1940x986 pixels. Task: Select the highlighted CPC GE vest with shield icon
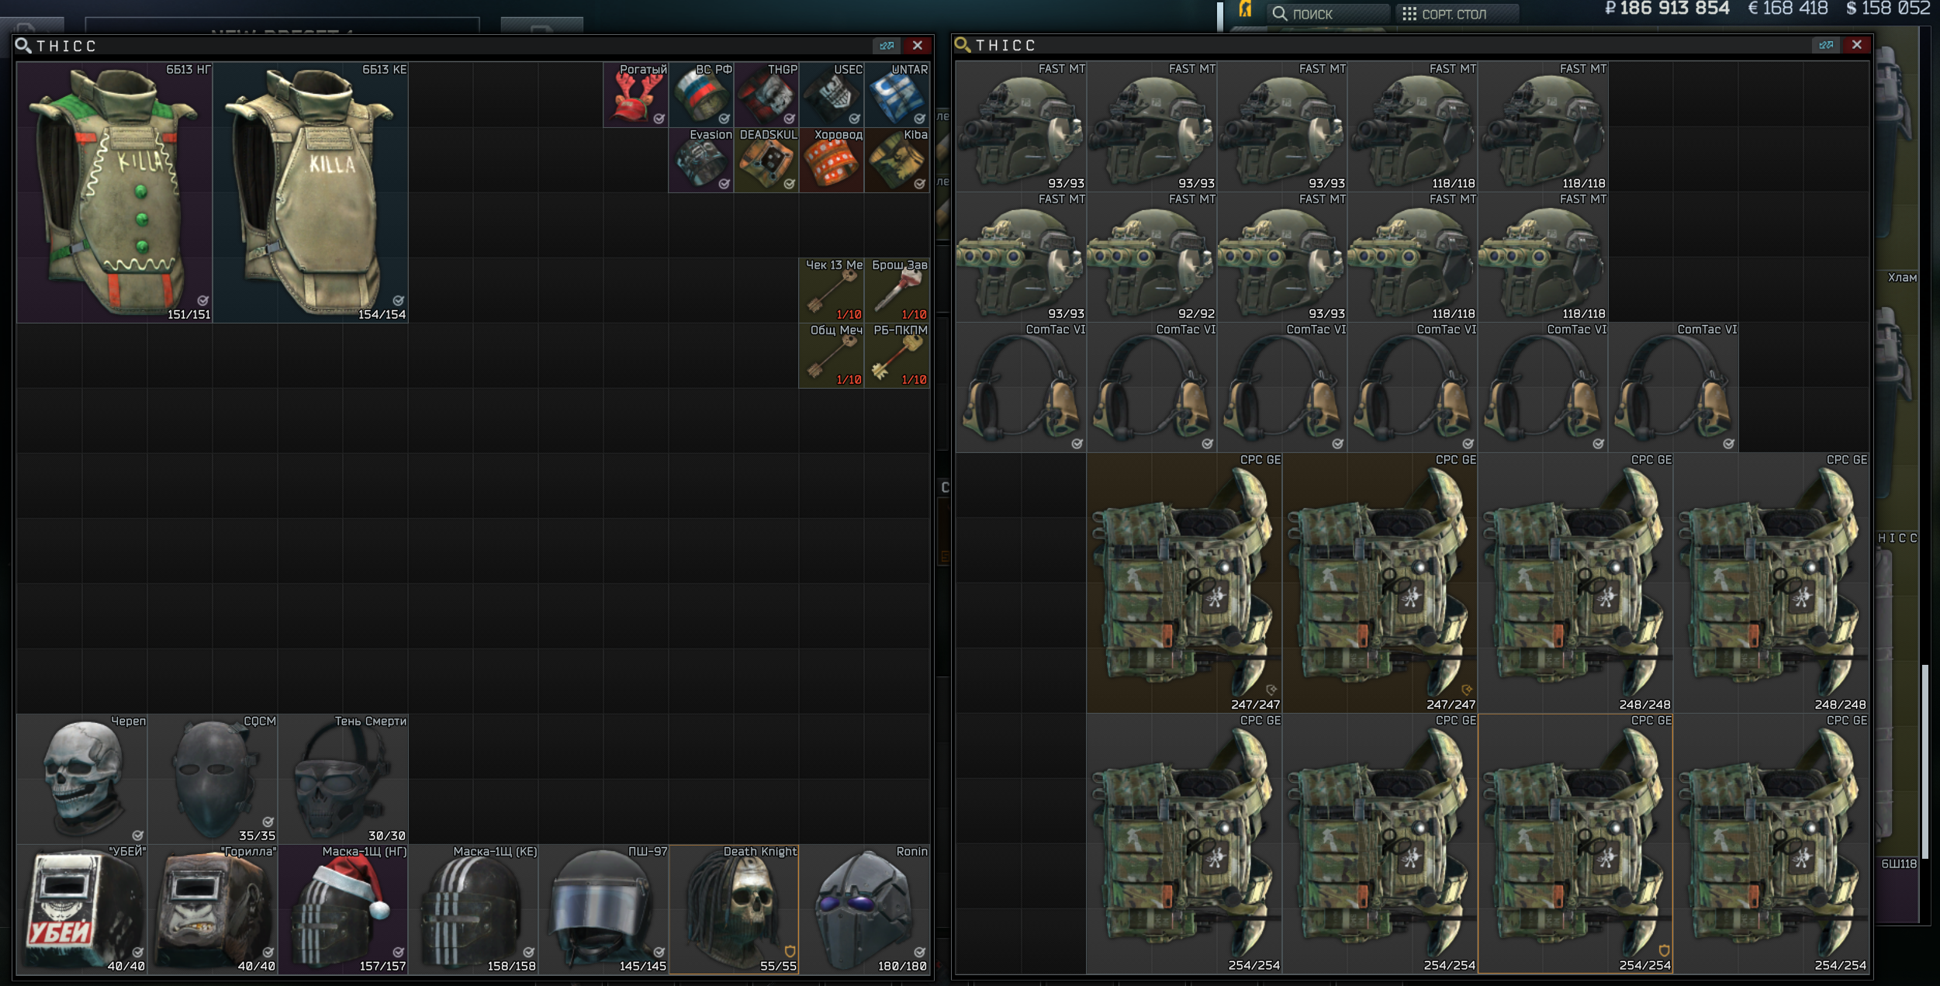1575,844
